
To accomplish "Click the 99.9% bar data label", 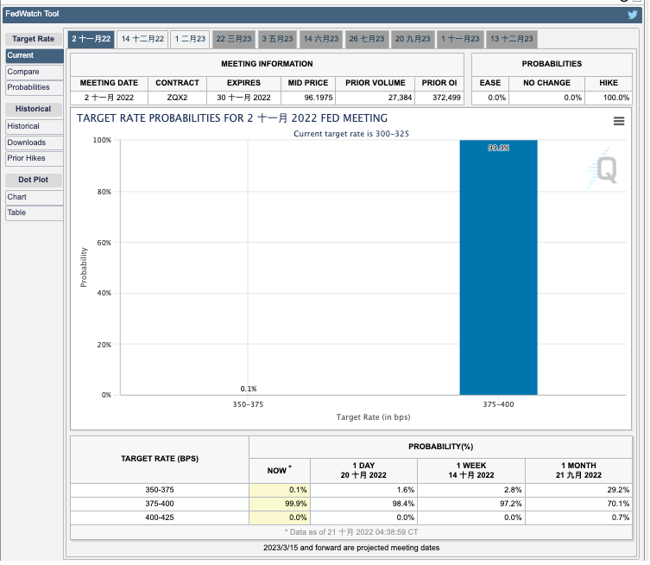I will tap(498, 148).
